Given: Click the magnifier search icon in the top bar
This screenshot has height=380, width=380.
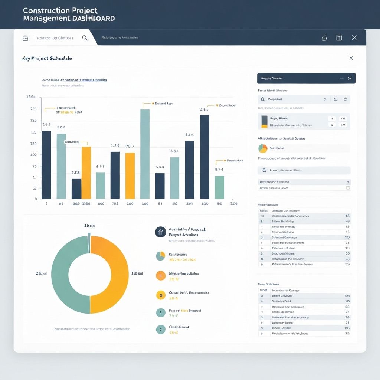Looking at the screenshot, I should click(85, 38).
